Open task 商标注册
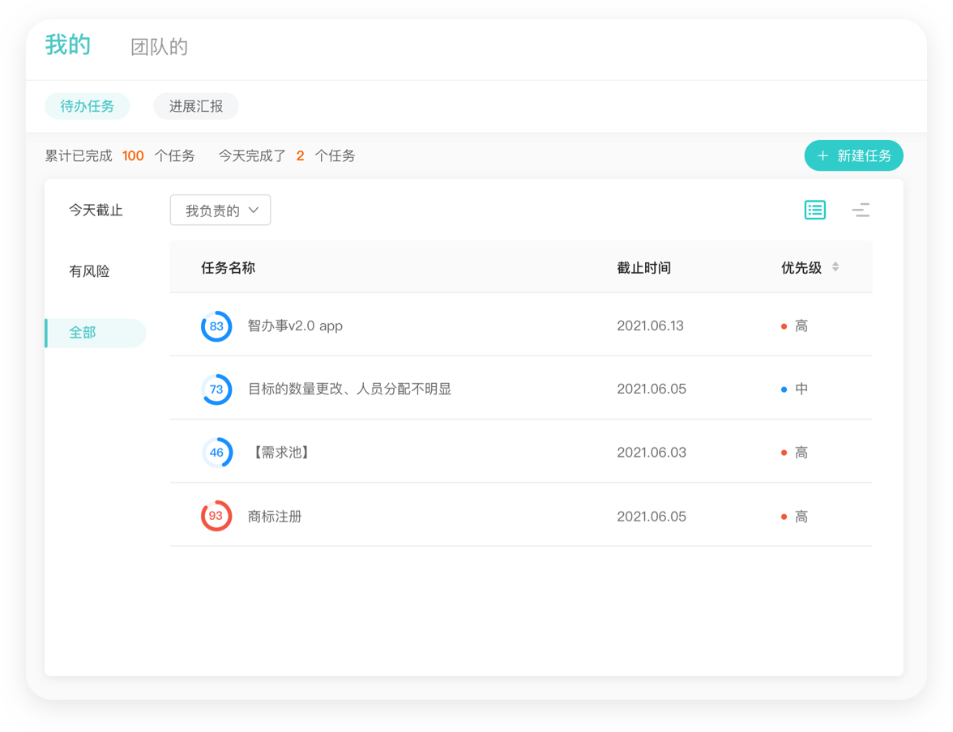953x732 pixels. coord(275,517)
